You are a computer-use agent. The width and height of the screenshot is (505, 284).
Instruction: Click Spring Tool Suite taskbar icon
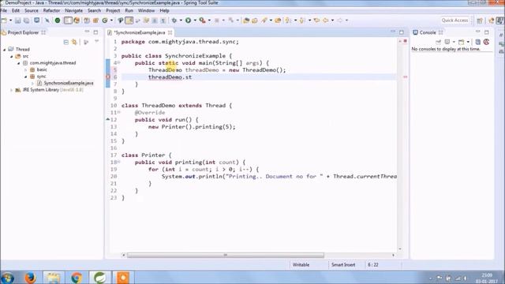[x=100, y=278]
